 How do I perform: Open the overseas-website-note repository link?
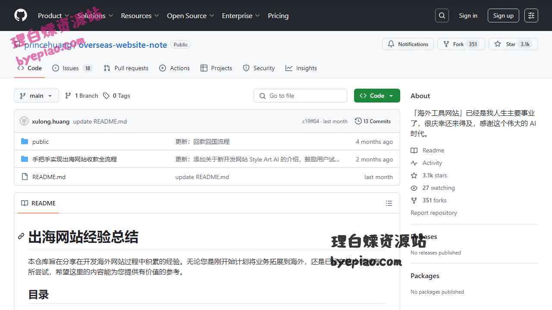pyautogui.click(x=123, y=45)
